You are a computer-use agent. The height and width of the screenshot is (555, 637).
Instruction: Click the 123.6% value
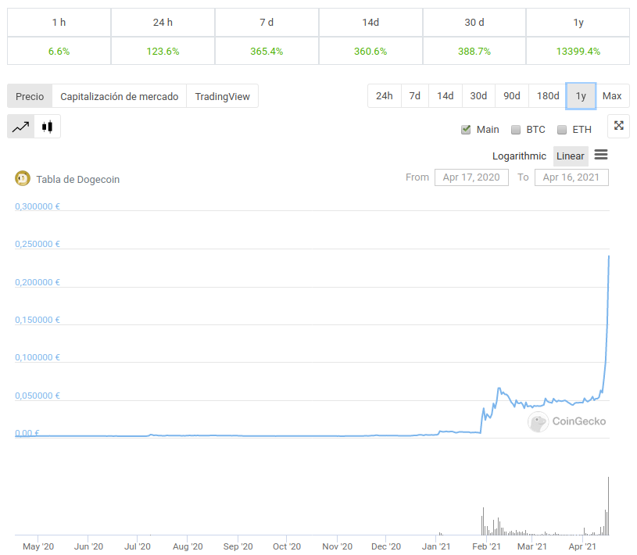pyautogui.click(x=163, y=52)
